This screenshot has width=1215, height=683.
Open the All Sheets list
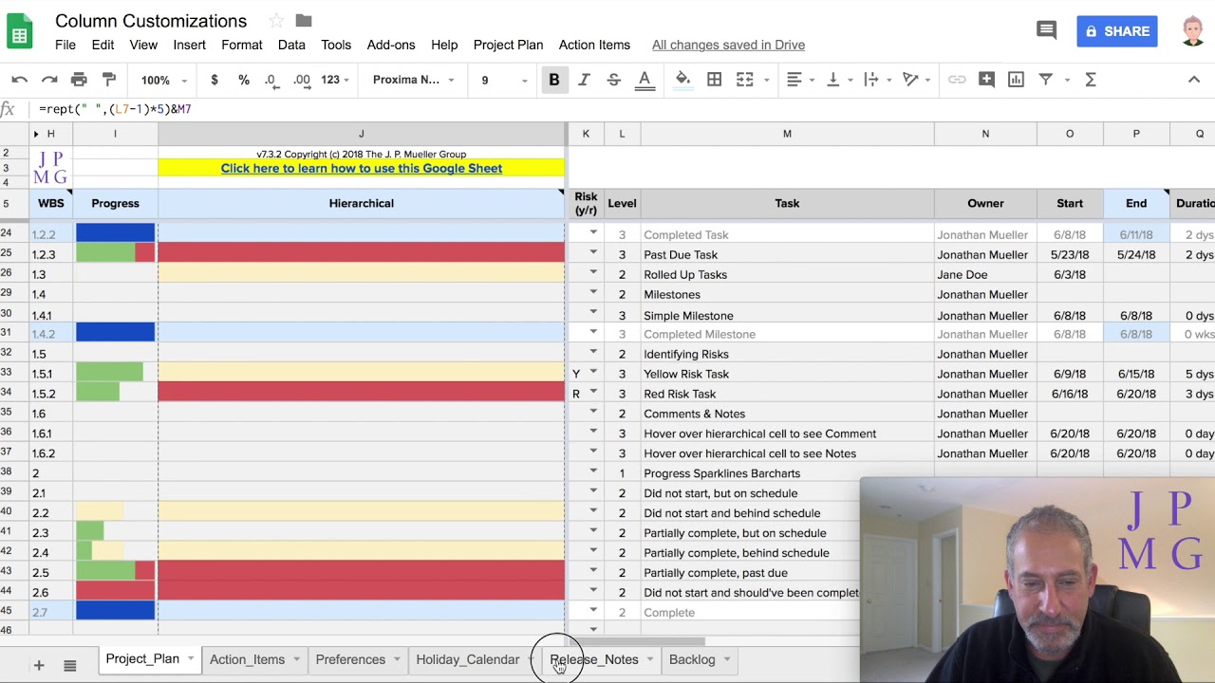click(x=69, y=666)
